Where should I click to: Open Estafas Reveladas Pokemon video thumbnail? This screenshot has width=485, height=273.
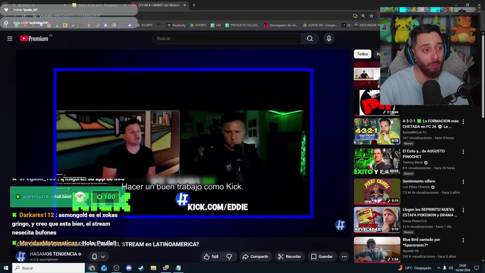pos(377,220)
